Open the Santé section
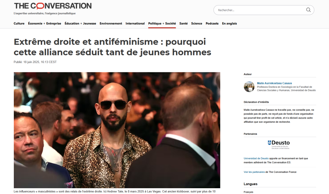Viewport: 329px width, 194px height. (x=183, y=23)
